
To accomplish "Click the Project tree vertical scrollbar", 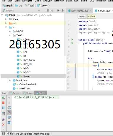I will [x=65, y=35].
